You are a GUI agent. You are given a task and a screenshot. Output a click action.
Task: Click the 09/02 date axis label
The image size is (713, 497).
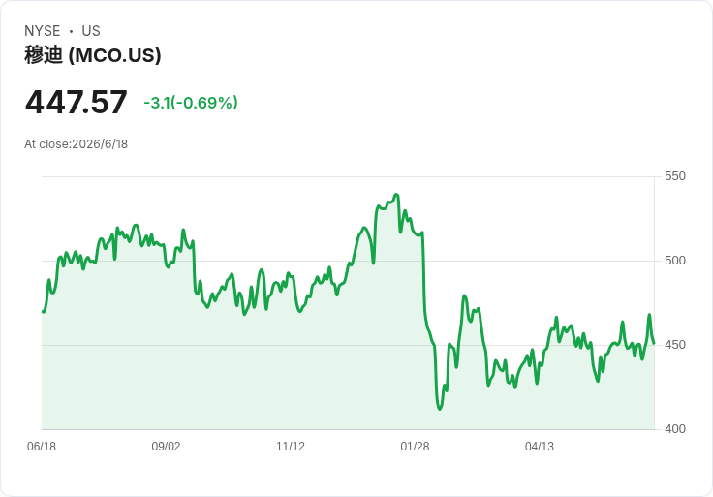click(166, 447)
